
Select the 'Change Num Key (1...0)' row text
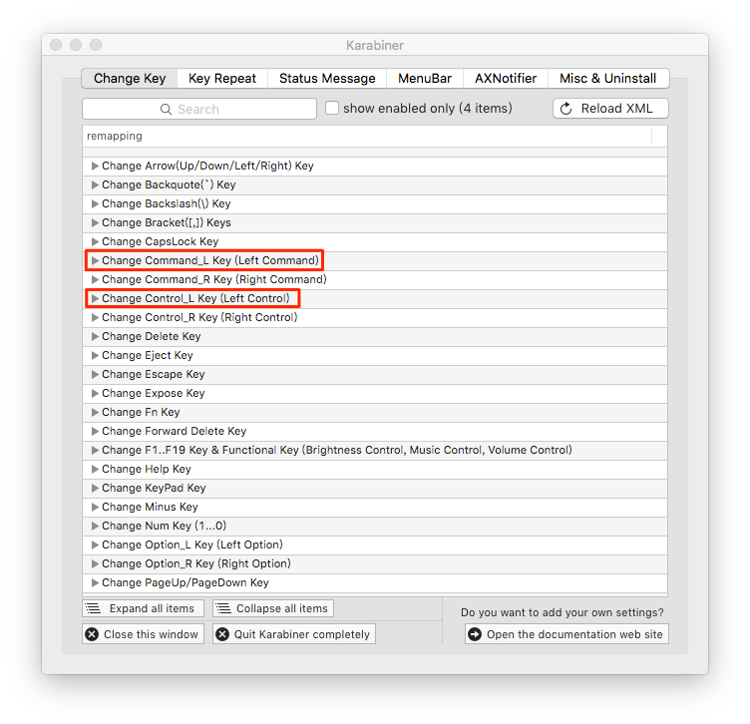click(164, 526)
